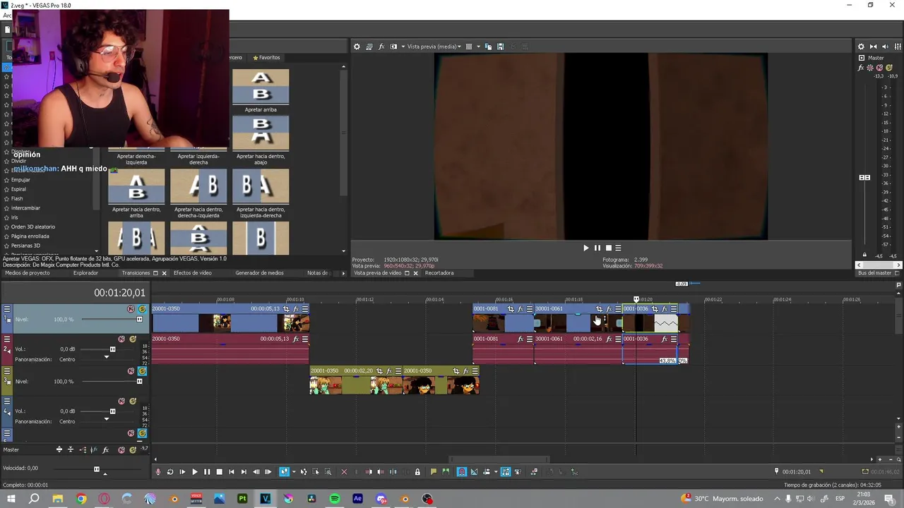Mute the Master bus
The image size is (904, 508).
click(x=879, y=68)
